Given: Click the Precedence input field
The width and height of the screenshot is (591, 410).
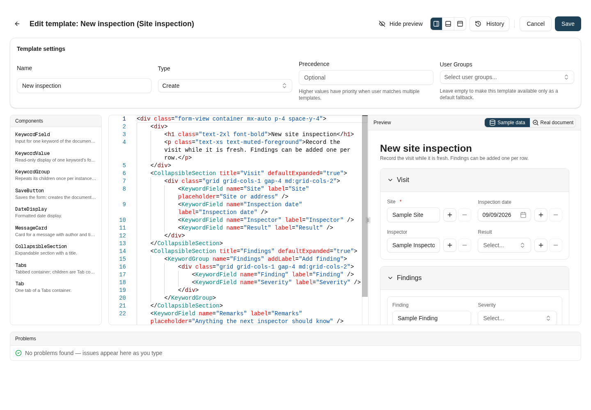Looking at the screenshot, I should (366, 77).
